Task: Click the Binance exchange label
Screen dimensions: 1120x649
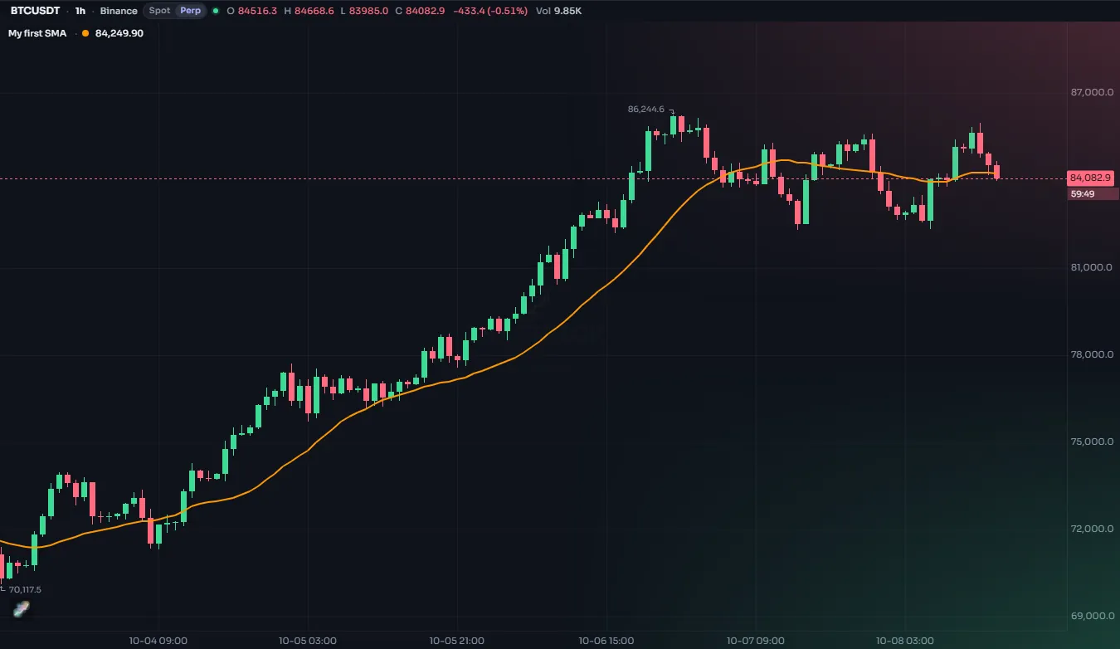Action: (x=119, y=11)
